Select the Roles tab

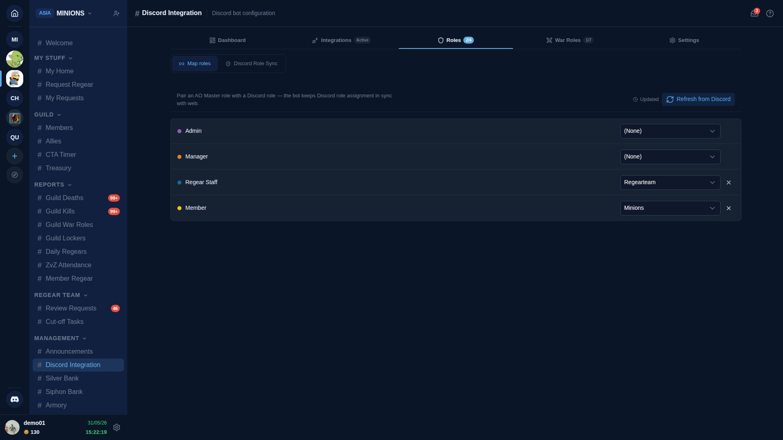(x=456, y=40)
